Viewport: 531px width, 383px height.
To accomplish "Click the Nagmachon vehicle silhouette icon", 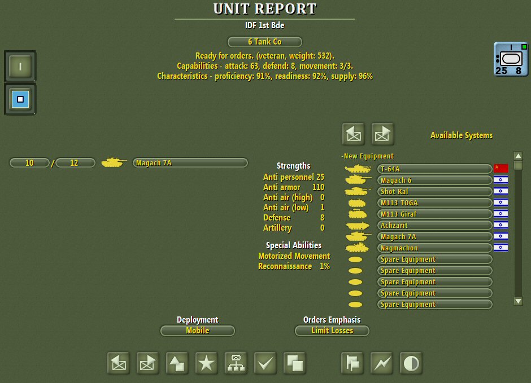I will point(357,248).
